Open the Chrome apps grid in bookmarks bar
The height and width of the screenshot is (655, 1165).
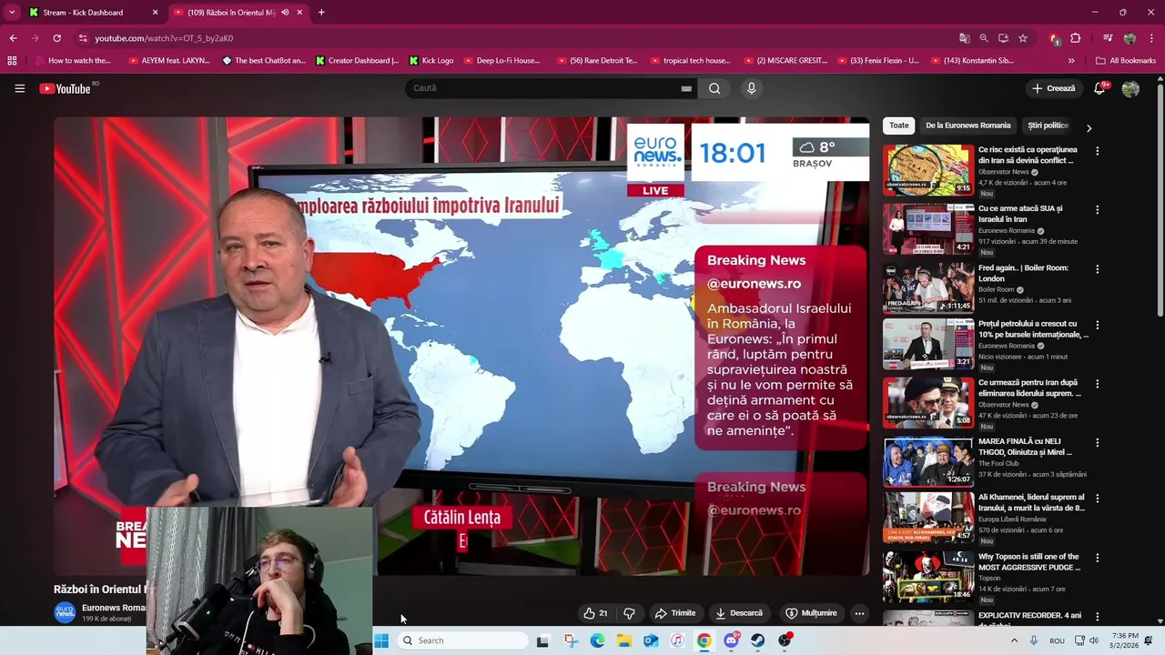tap(12, 61)
